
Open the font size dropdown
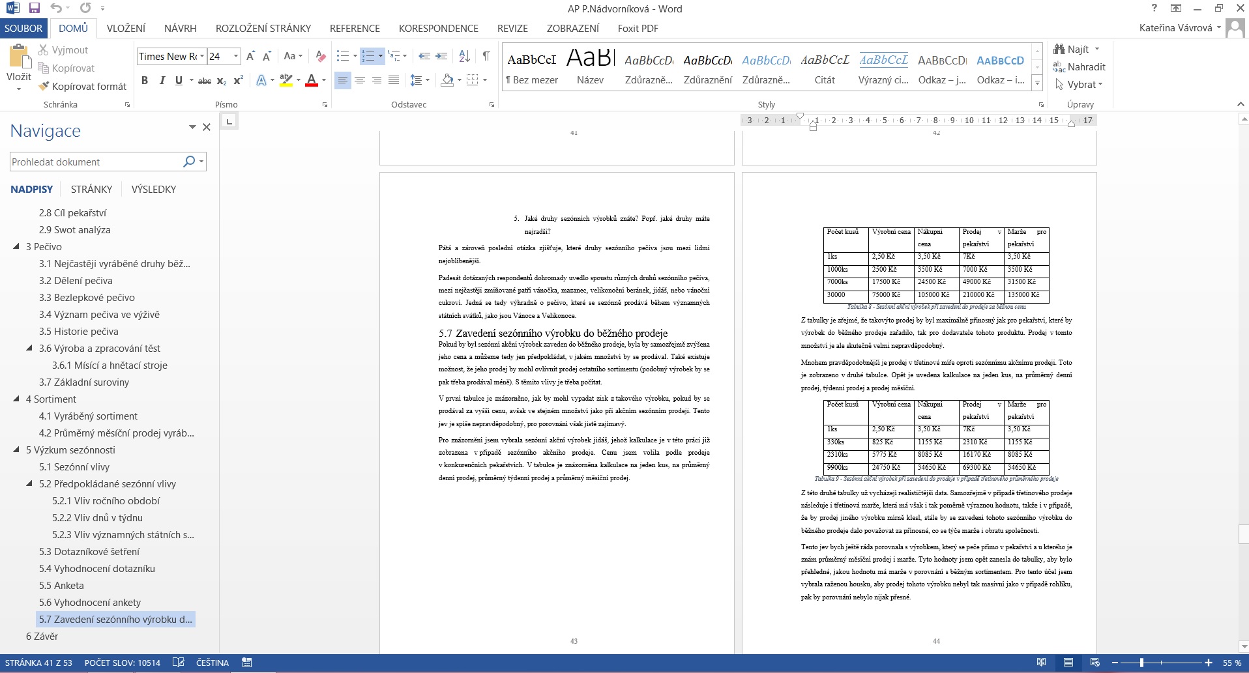click(236, 57)
